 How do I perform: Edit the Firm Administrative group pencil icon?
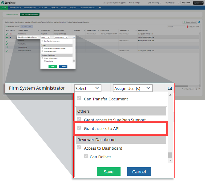click(x=7, y=51)
